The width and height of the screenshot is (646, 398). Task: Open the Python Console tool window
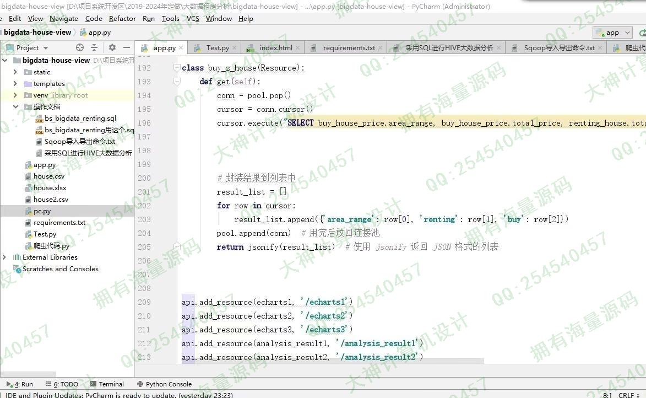coord(164,384)
